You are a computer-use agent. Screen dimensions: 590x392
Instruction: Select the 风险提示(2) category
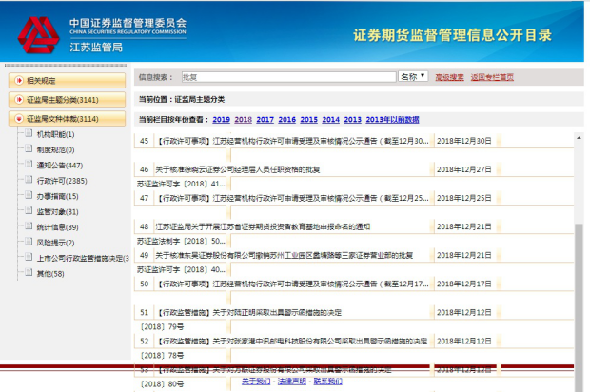point(57,242)
